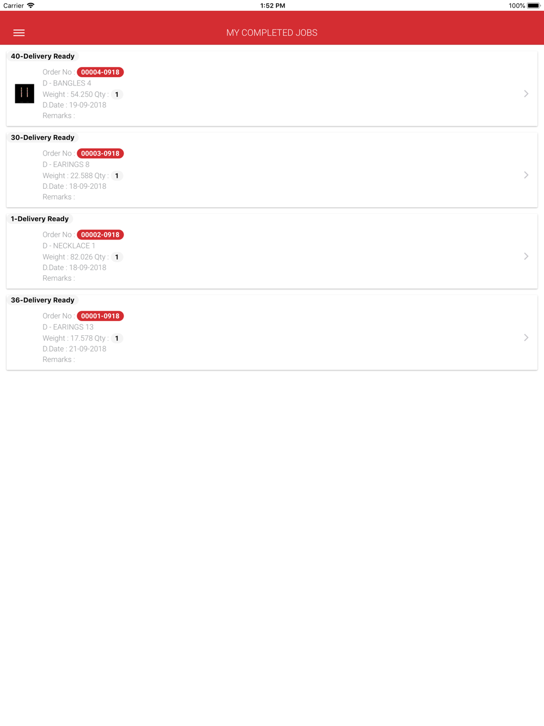Tap the 36-Delivery Ready status label
The image size is (544, 726).
coord(42,300)
